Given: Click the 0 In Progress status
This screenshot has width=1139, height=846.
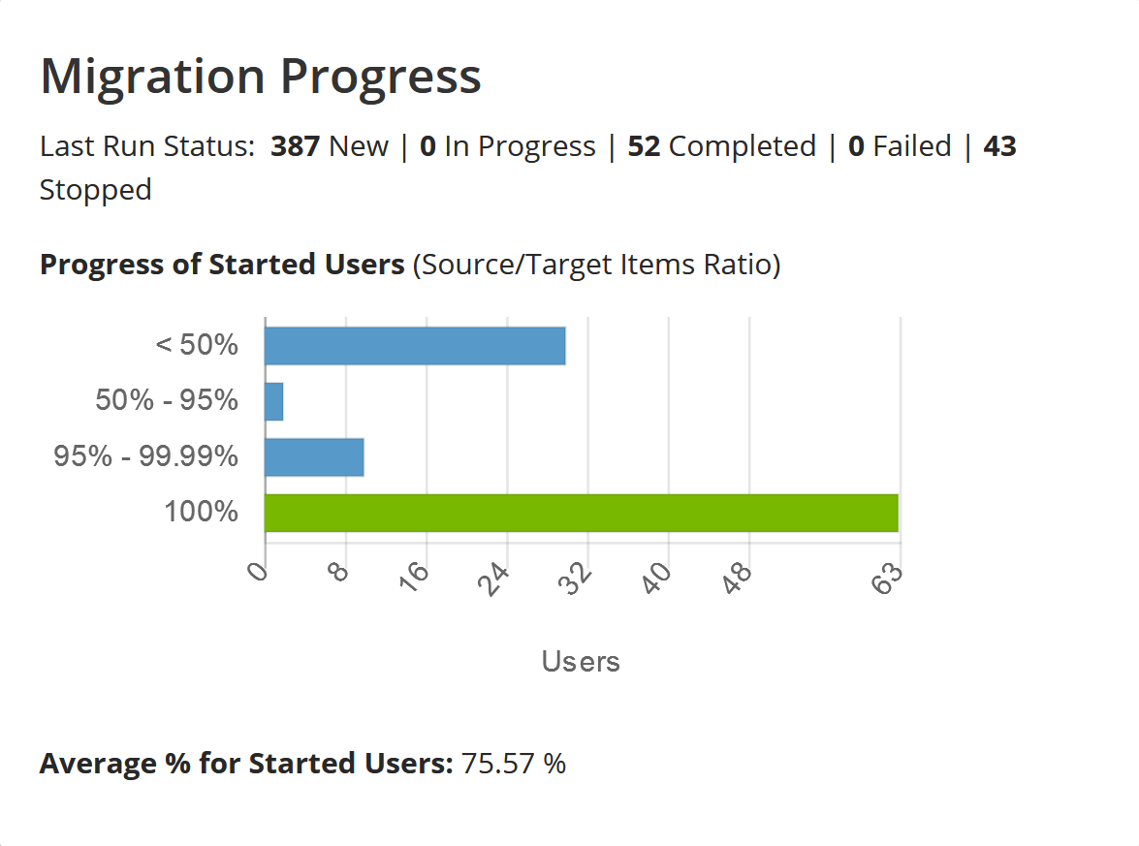Looking at the screenshot, I should (508, 146).
